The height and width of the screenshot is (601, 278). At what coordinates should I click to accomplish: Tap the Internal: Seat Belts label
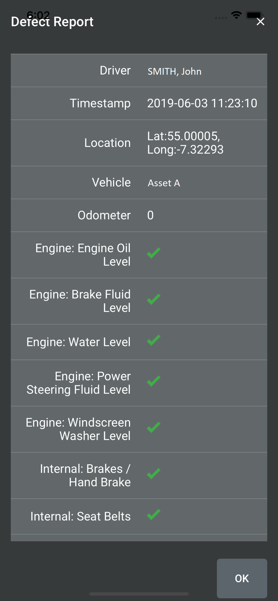(81, 517)
